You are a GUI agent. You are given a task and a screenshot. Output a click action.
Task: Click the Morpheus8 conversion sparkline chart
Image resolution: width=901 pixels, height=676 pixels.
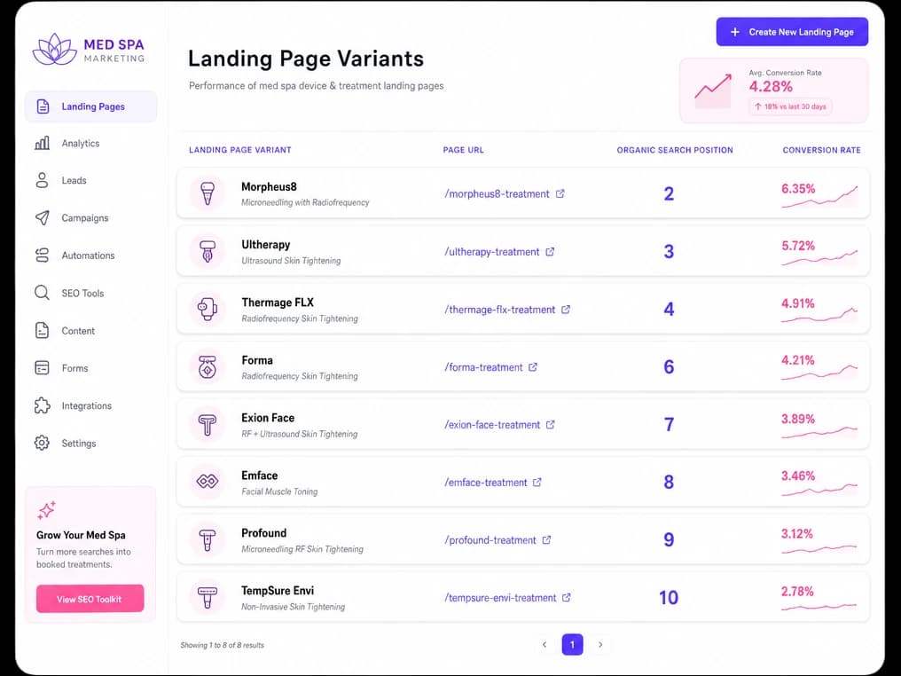[820, 197]
